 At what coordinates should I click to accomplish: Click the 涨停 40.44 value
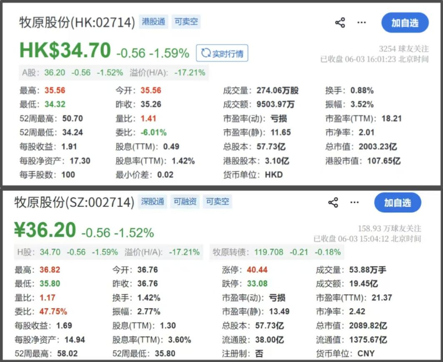click(x=257, y=270)
